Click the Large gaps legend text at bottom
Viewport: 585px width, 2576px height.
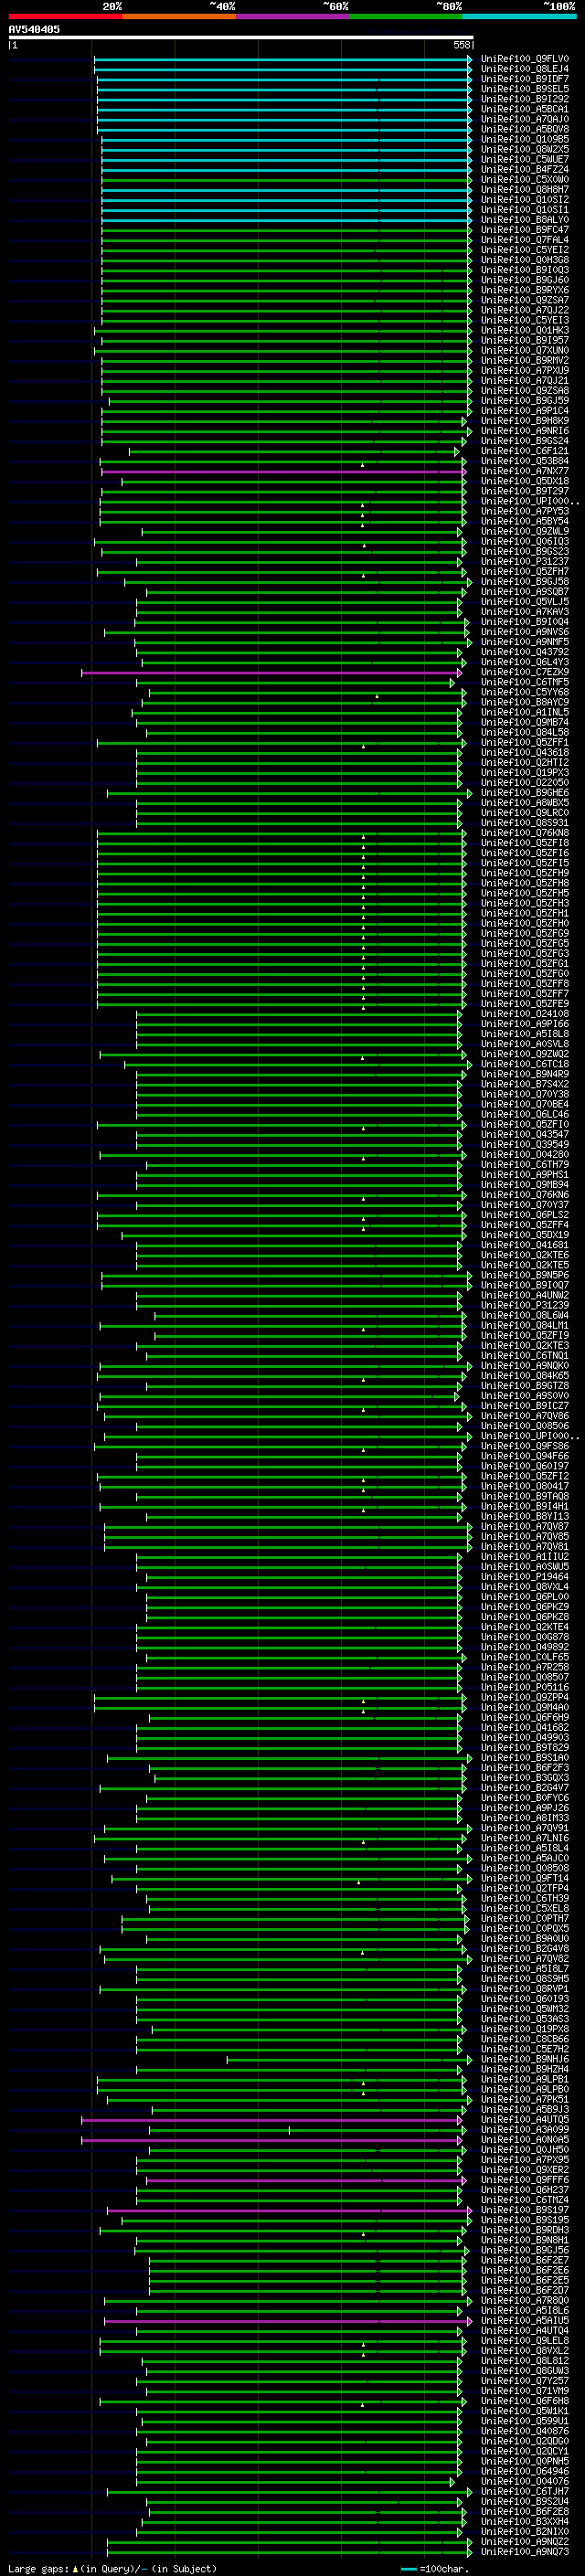click(x=112, y=2569)
